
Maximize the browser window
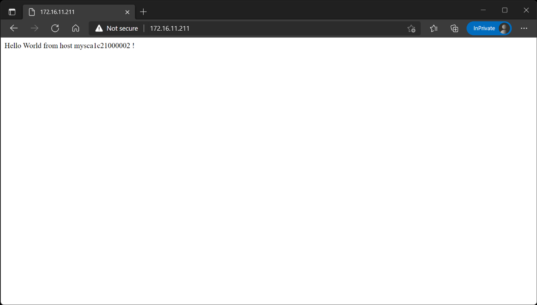pos(505,10)
